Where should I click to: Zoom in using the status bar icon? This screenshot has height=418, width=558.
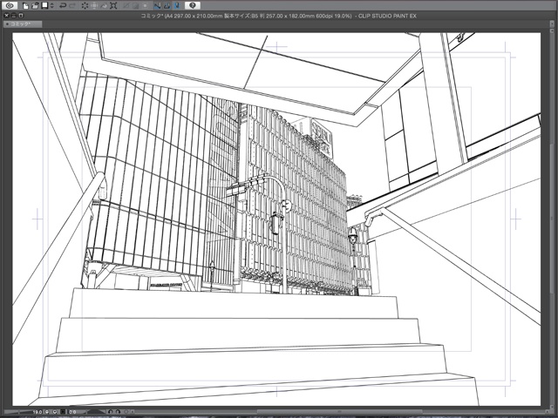55,412
